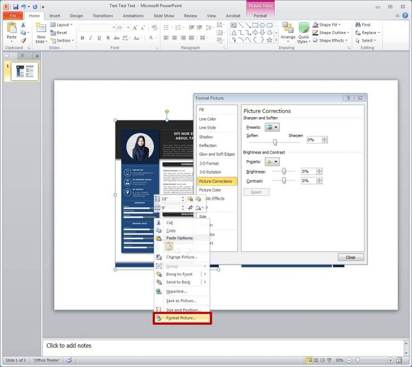Click the Soften/Sharpen slider handle

275,141
